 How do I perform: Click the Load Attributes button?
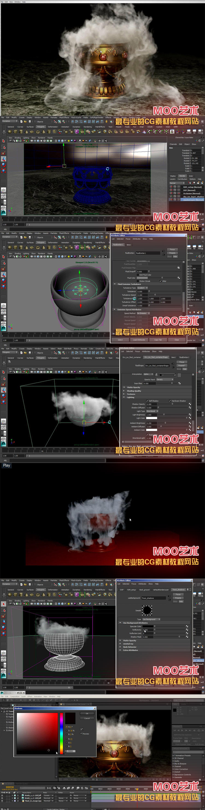coord(139,340)
